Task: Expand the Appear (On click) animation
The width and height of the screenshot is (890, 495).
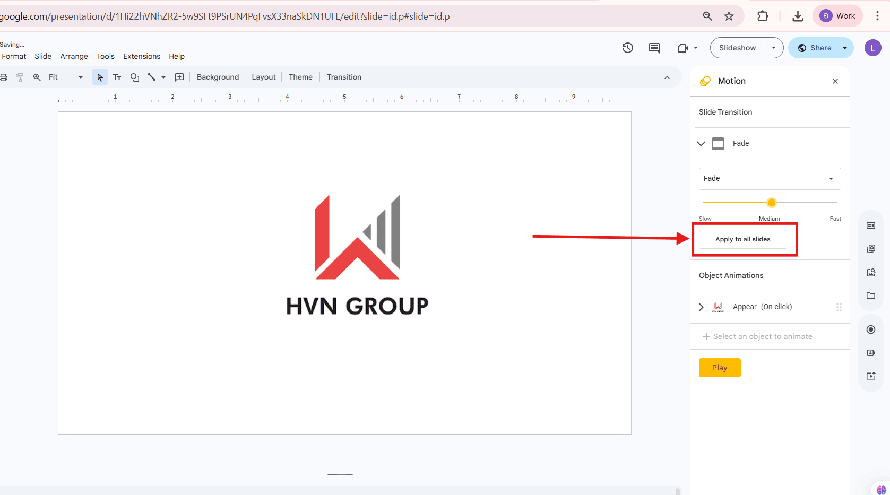Action: [701, 307]
